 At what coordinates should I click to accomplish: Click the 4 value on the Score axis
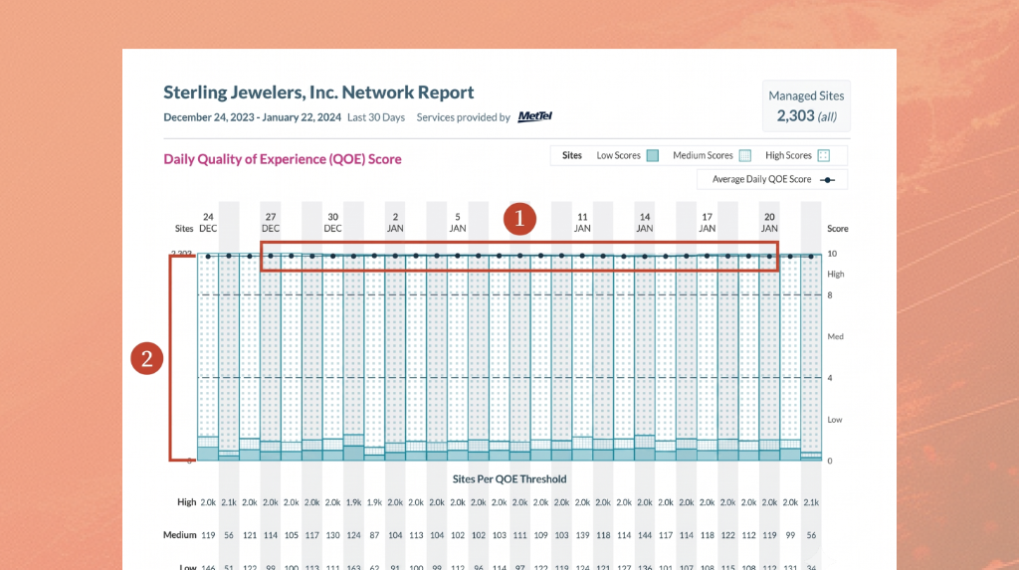tap(830, 378)
